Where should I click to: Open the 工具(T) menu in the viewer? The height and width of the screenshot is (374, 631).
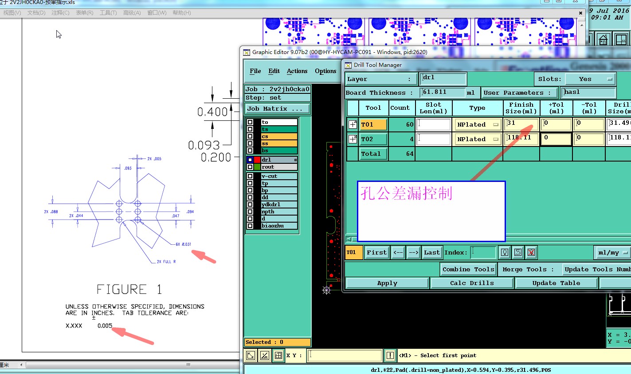tap(108, 13)
